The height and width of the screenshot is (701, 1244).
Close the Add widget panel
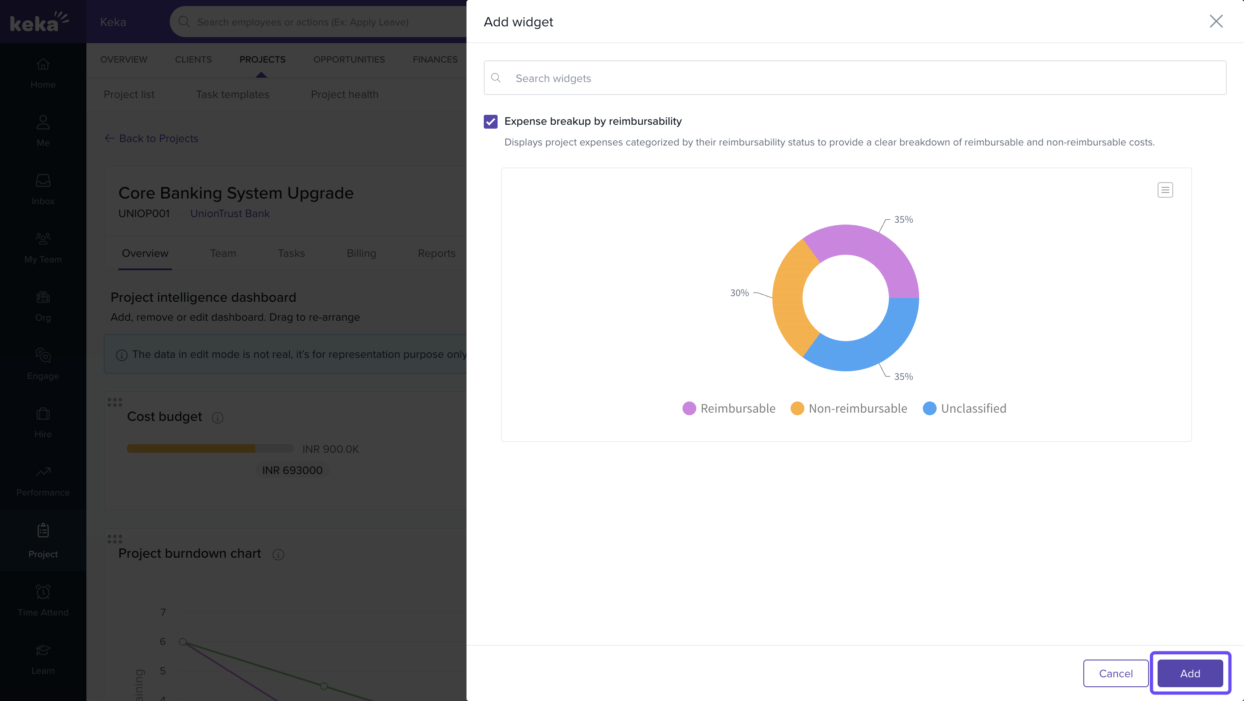1215,21
